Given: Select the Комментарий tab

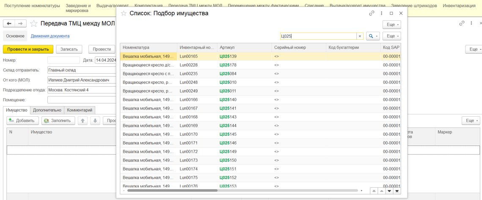Looking at the screenshot, I should [80, 110].
